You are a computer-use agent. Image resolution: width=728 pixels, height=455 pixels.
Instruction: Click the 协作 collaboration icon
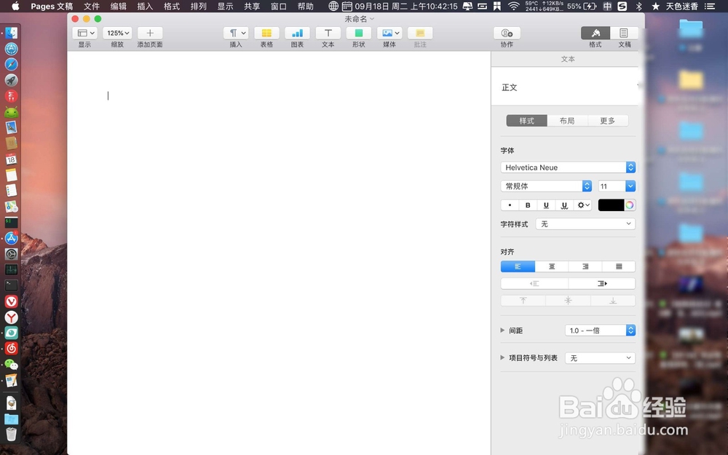pos(506,33)
